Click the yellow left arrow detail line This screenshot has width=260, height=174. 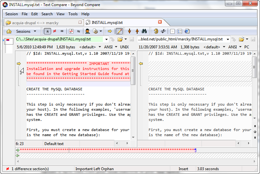pyautogui.click(x=18, y=156)
